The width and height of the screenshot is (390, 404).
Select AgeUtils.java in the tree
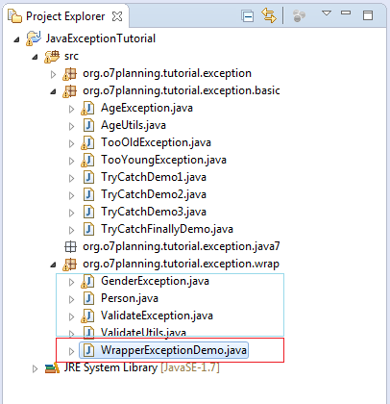134,125
